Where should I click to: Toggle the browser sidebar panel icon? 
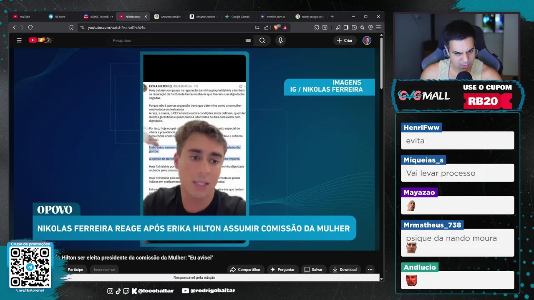pos(346,27)
